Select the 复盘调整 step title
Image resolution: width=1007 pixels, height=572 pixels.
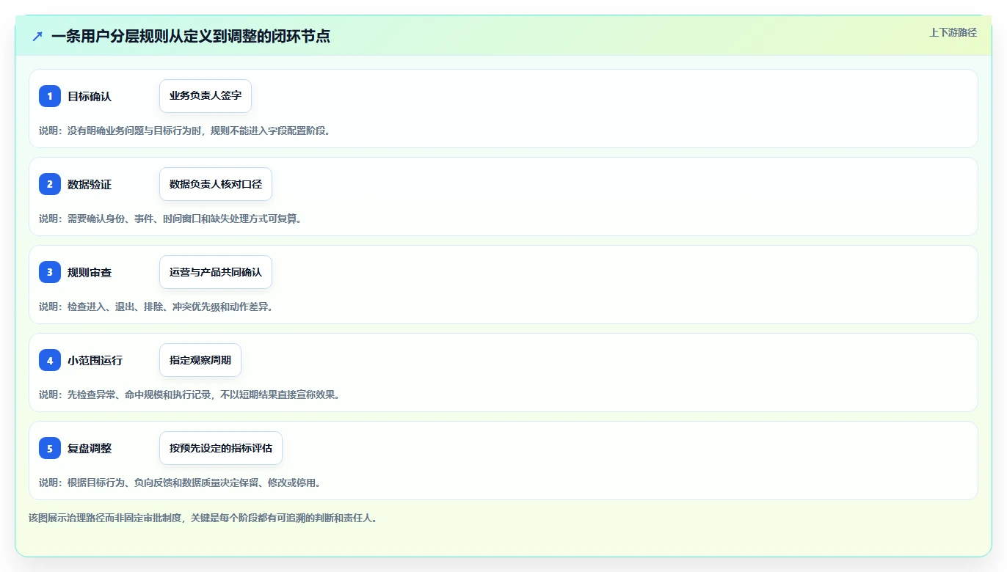coord(90,448)
